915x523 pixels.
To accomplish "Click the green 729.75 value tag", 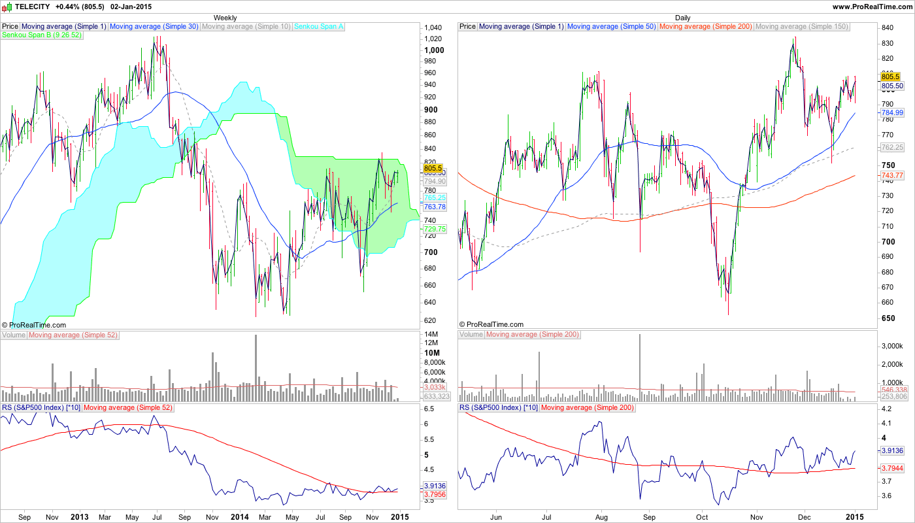I will coord(435,229).
